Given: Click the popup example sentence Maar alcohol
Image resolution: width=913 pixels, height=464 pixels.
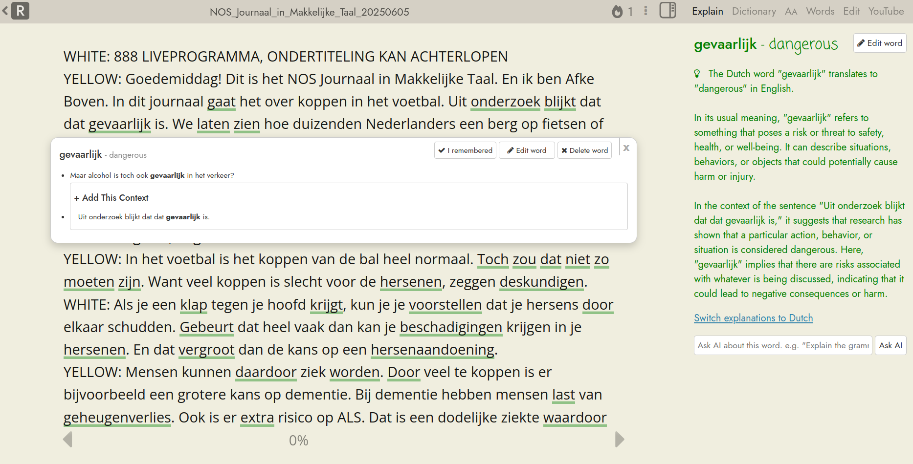Looking at the screenshot, I should point(152,175).
